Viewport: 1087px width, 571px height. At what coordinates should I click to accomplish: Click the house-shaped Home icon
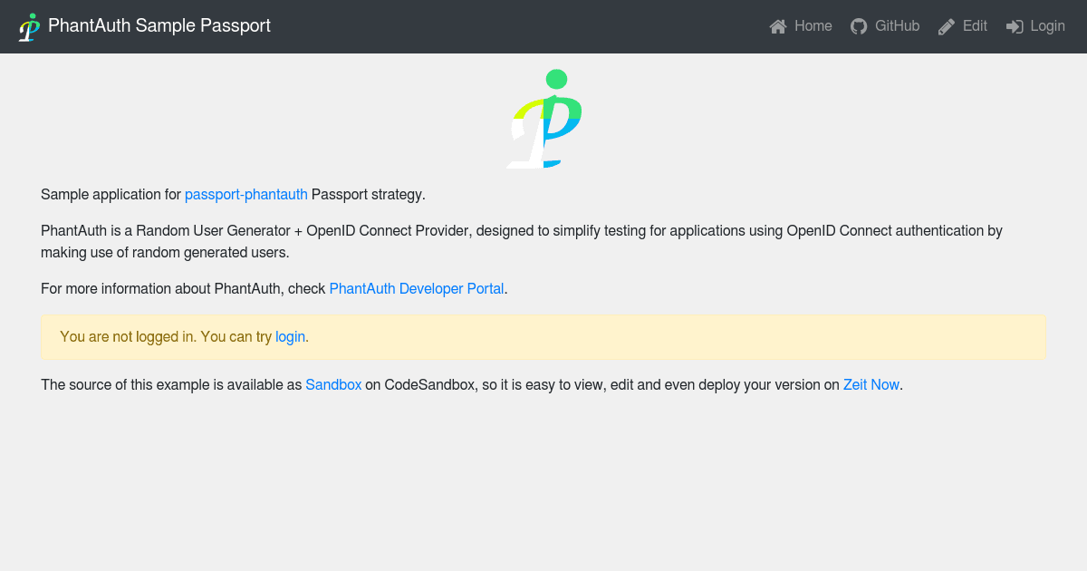777,26
